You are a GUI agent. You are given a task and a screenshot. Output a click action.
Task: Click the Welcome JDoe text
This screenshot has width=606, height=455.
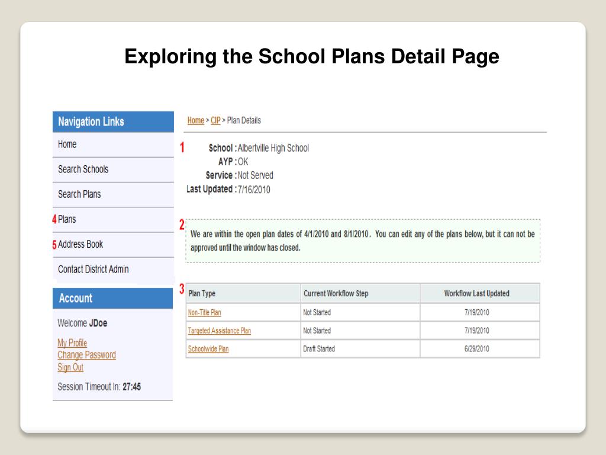click(x=82, y=323)
